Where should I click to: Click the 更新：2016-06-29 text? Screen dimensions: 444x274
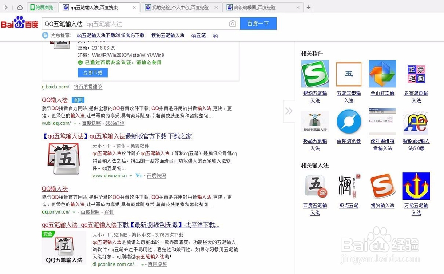(96, 48)
